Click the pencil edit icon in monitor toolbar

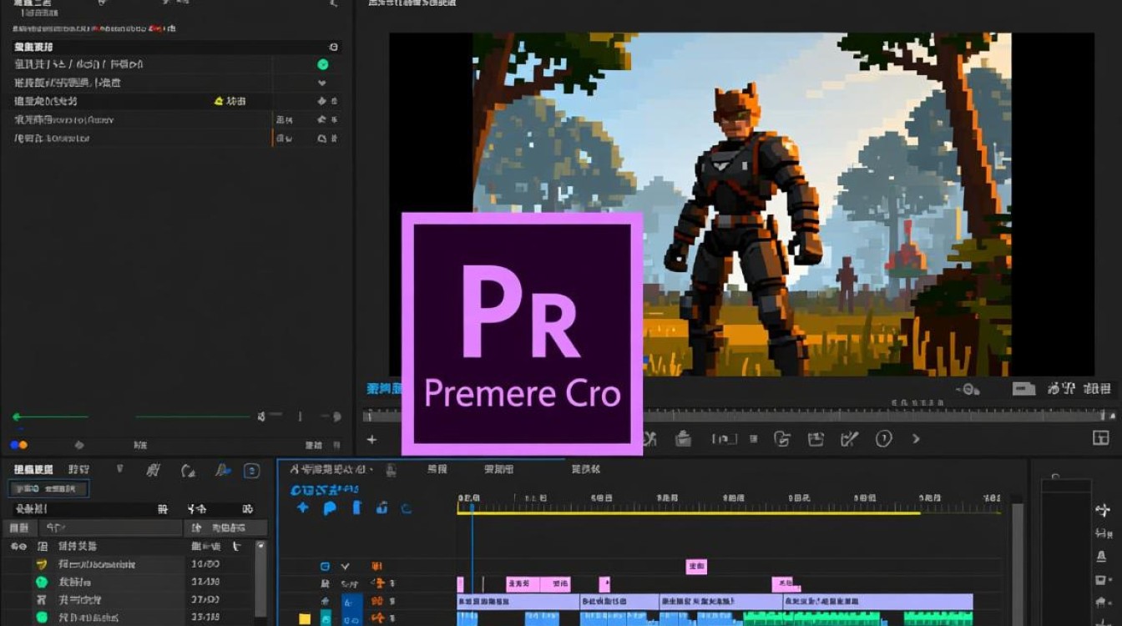(850, 439)
